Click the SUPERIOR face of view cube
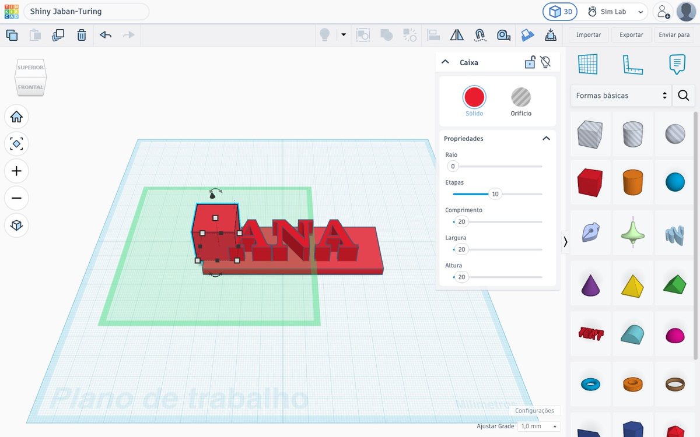This screenshot has width=700, height=437. 31,68
